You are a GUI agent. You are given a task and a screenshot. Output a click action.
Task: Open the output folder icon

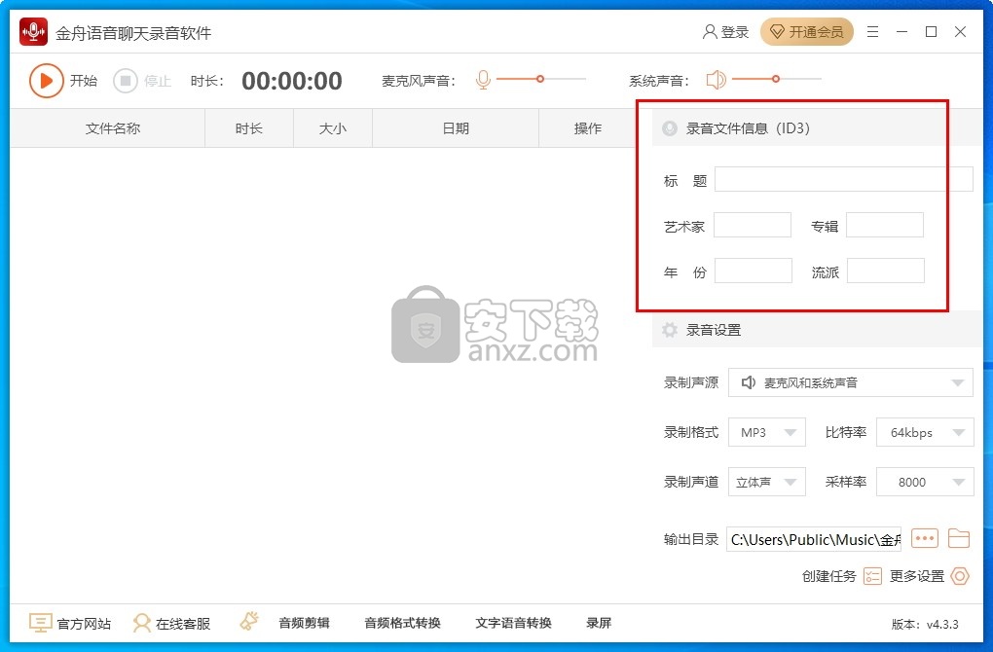tap(959, 539)
